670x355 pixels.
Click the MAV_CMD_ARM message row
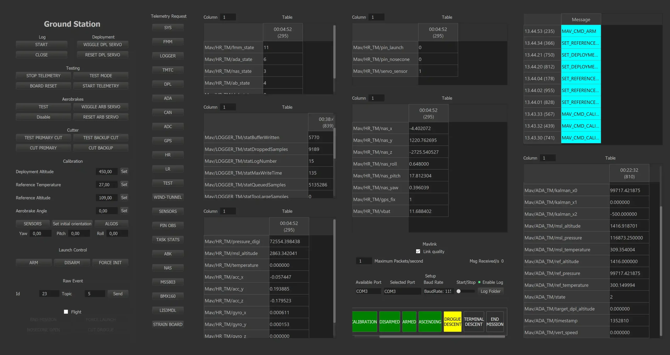(580, 31)
